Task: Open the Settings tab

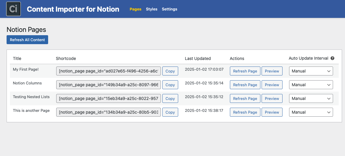Action: click(170, 9)
